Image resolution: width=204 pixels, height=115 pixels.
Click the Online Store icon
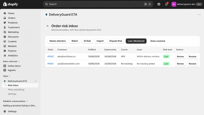[x=5, y=66]
